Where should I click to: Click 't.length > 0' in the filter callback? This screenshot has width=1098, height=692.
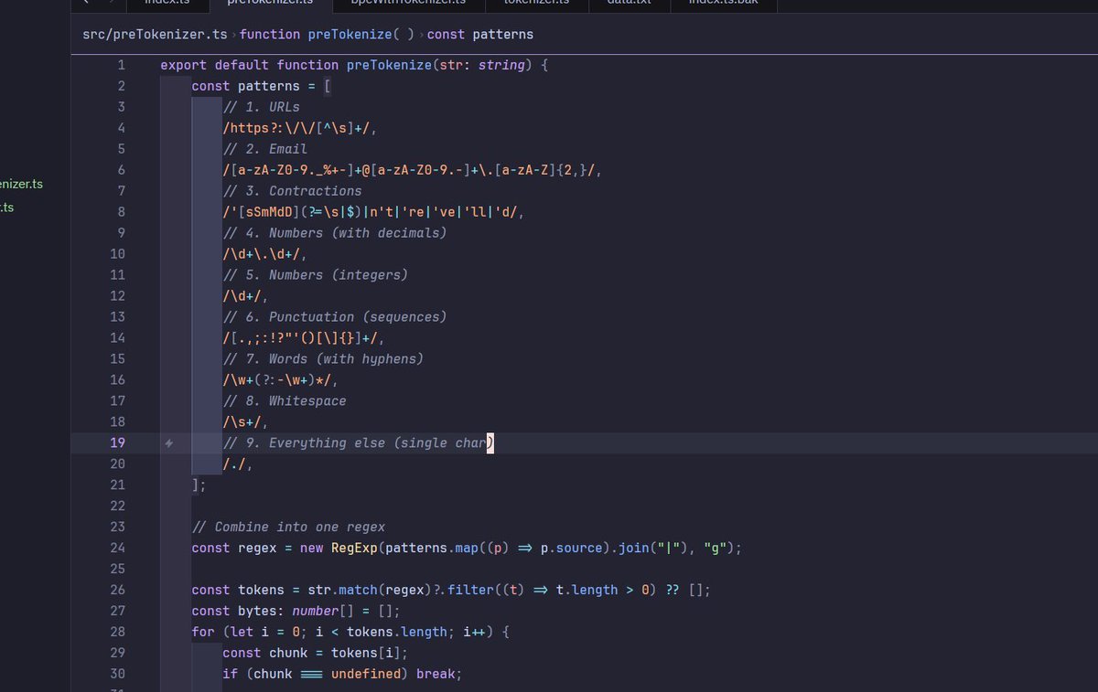coord(601,591)
